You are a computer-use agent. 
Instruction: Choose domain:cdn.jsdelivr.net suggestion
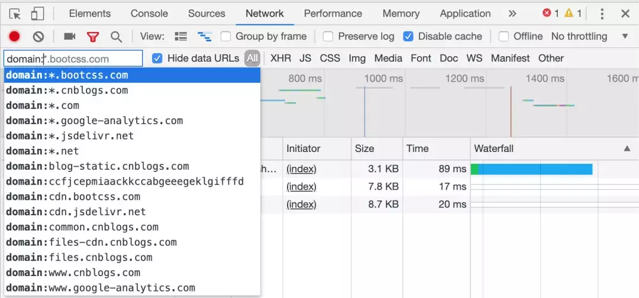point(132,212)
